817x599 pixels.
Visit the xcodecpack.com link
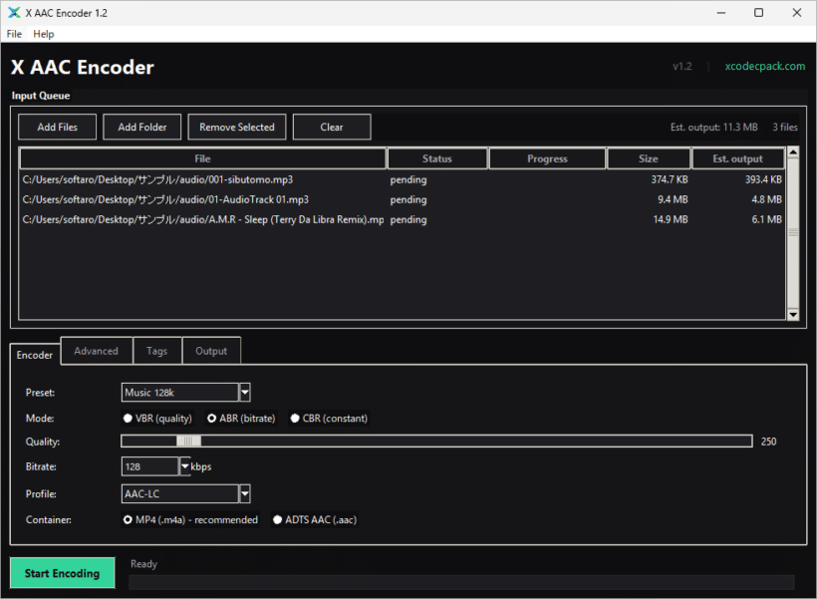[x=764, y=66]
